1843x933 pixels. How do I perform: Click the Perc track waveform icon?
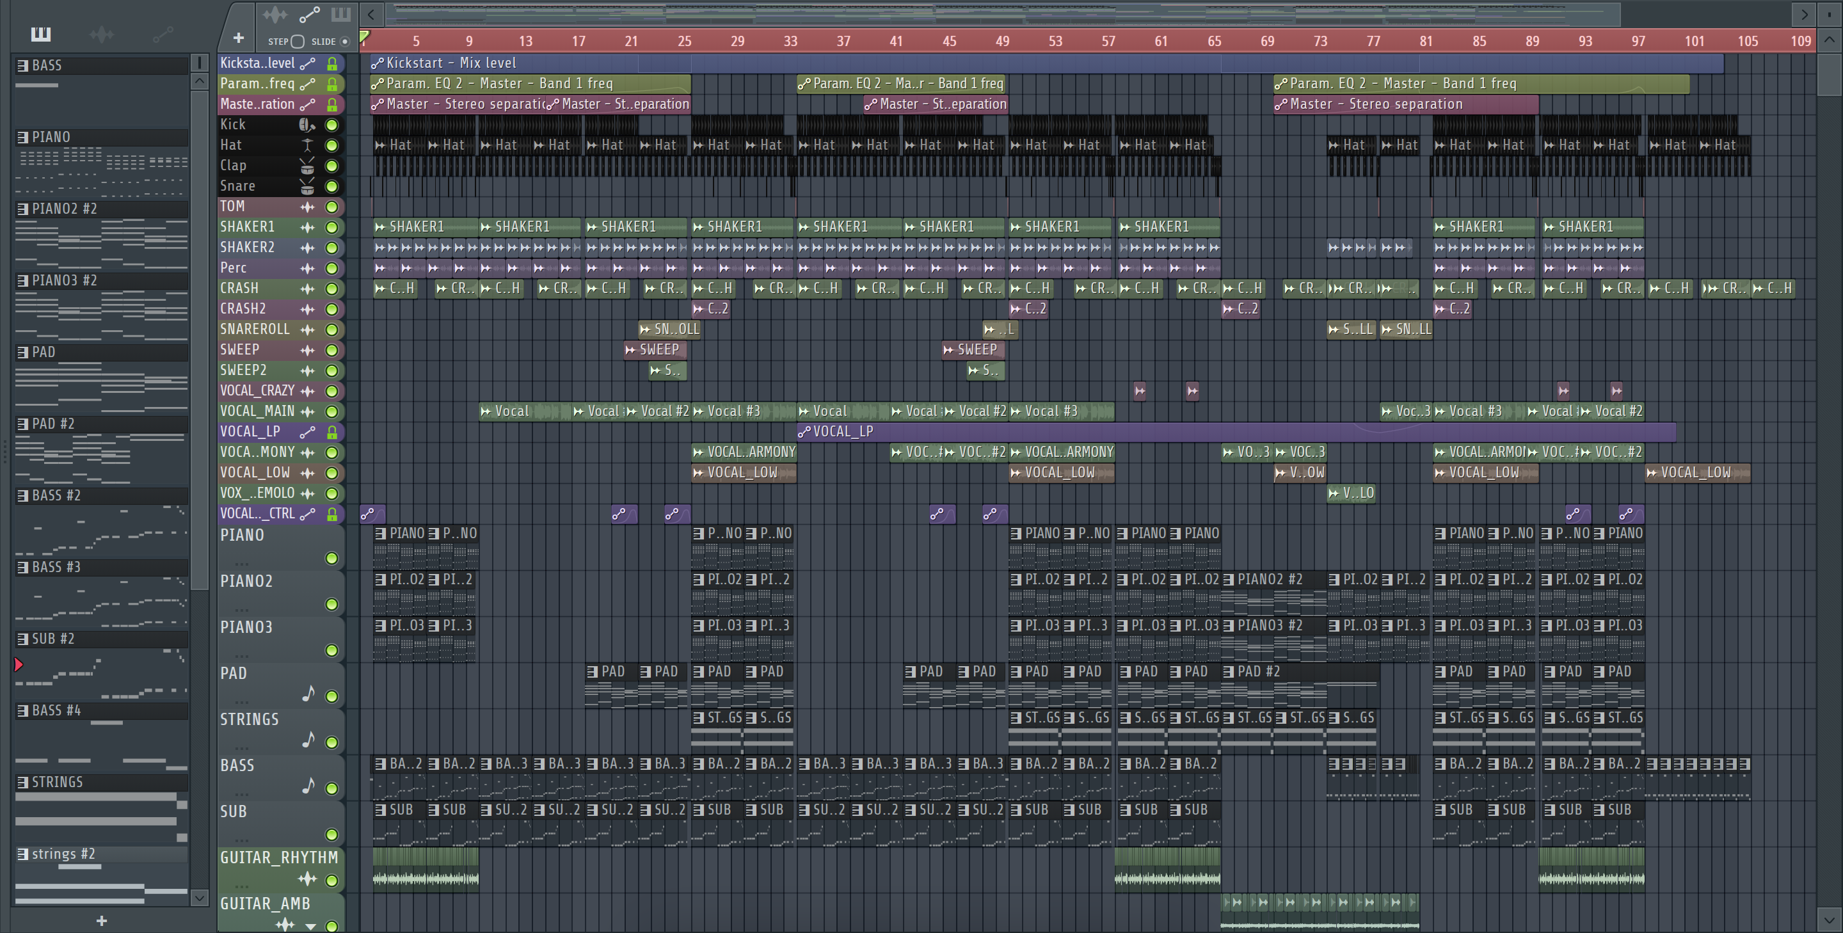point(307,268)
